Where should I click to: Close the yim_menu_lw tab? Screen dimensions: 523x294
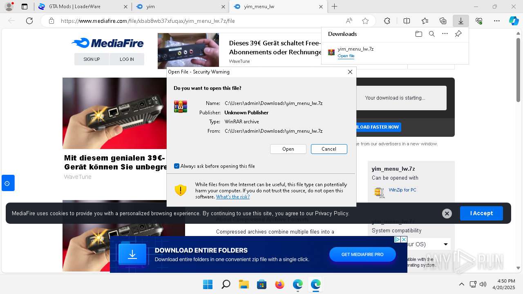321,7
